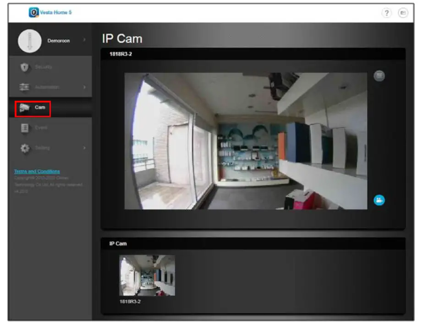Select the Cam menu item

click(50, 108)
